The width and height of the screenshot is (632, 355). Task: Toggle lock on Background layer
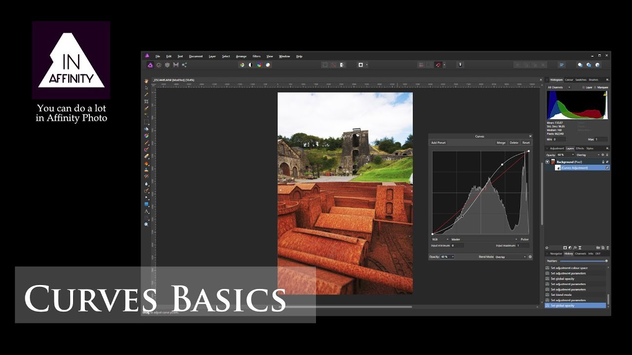(x=603, y=162)
